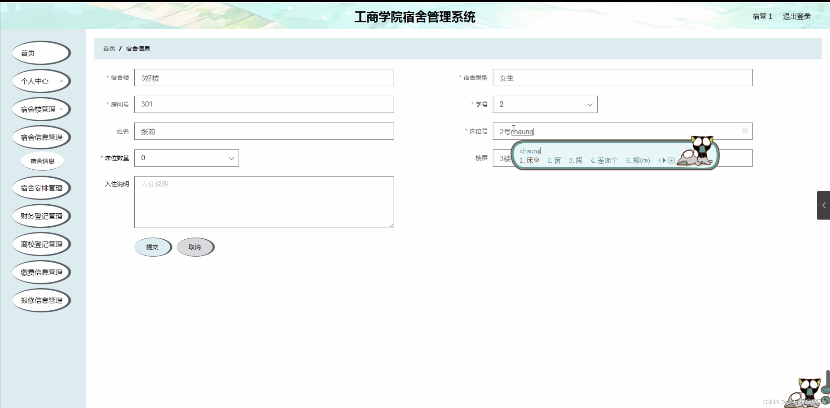
Task: Submit the form with 提交
Action: coord(152,247)
